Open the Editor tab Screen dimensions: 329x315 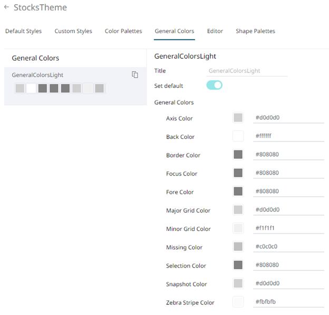click(215, 32)
